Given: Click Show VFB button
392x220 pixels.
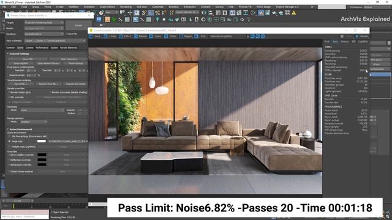Looking at the screenshot, I should [28, 59].
